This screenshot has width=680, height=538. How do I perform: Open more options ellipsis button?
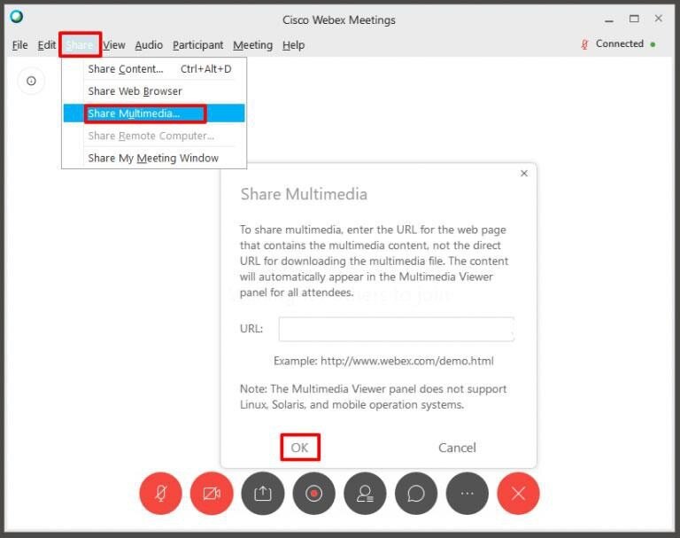click(467, 494)
